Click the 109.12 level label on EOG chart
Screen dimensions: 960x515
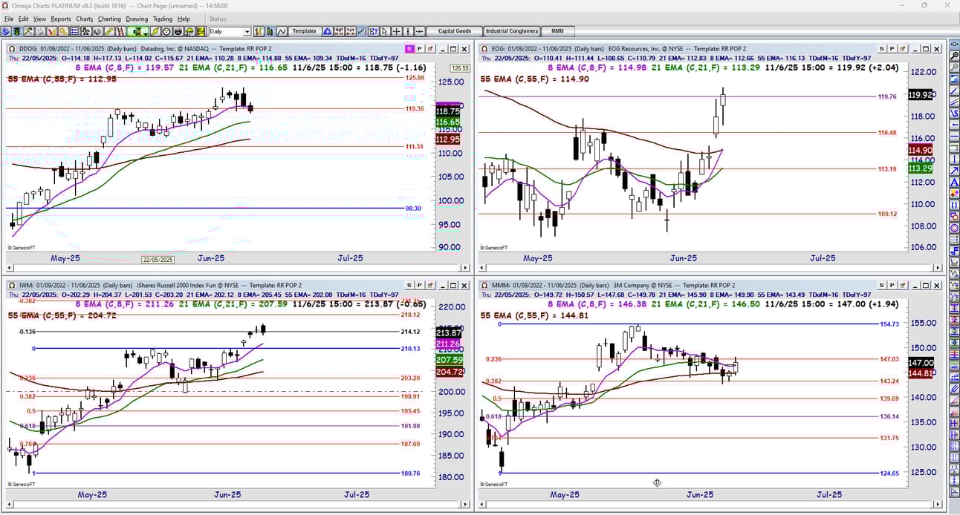click(887, 214)
